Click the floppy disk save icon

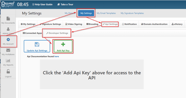pos(37,44)
